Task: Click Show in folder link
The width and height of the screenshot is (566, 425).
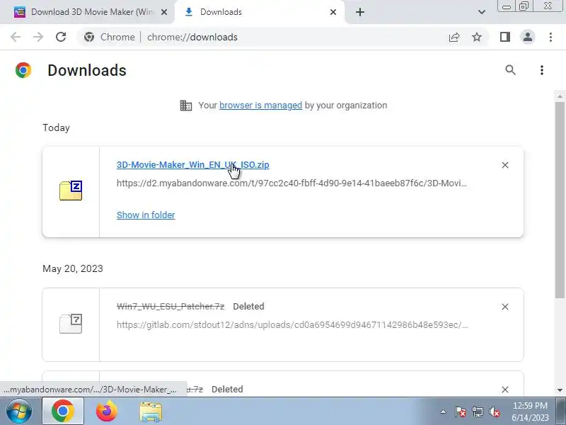Action: [x=146, y=215]
